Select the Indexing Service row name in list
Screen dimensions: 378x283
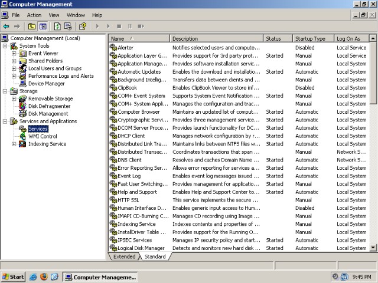click(136, 224)
